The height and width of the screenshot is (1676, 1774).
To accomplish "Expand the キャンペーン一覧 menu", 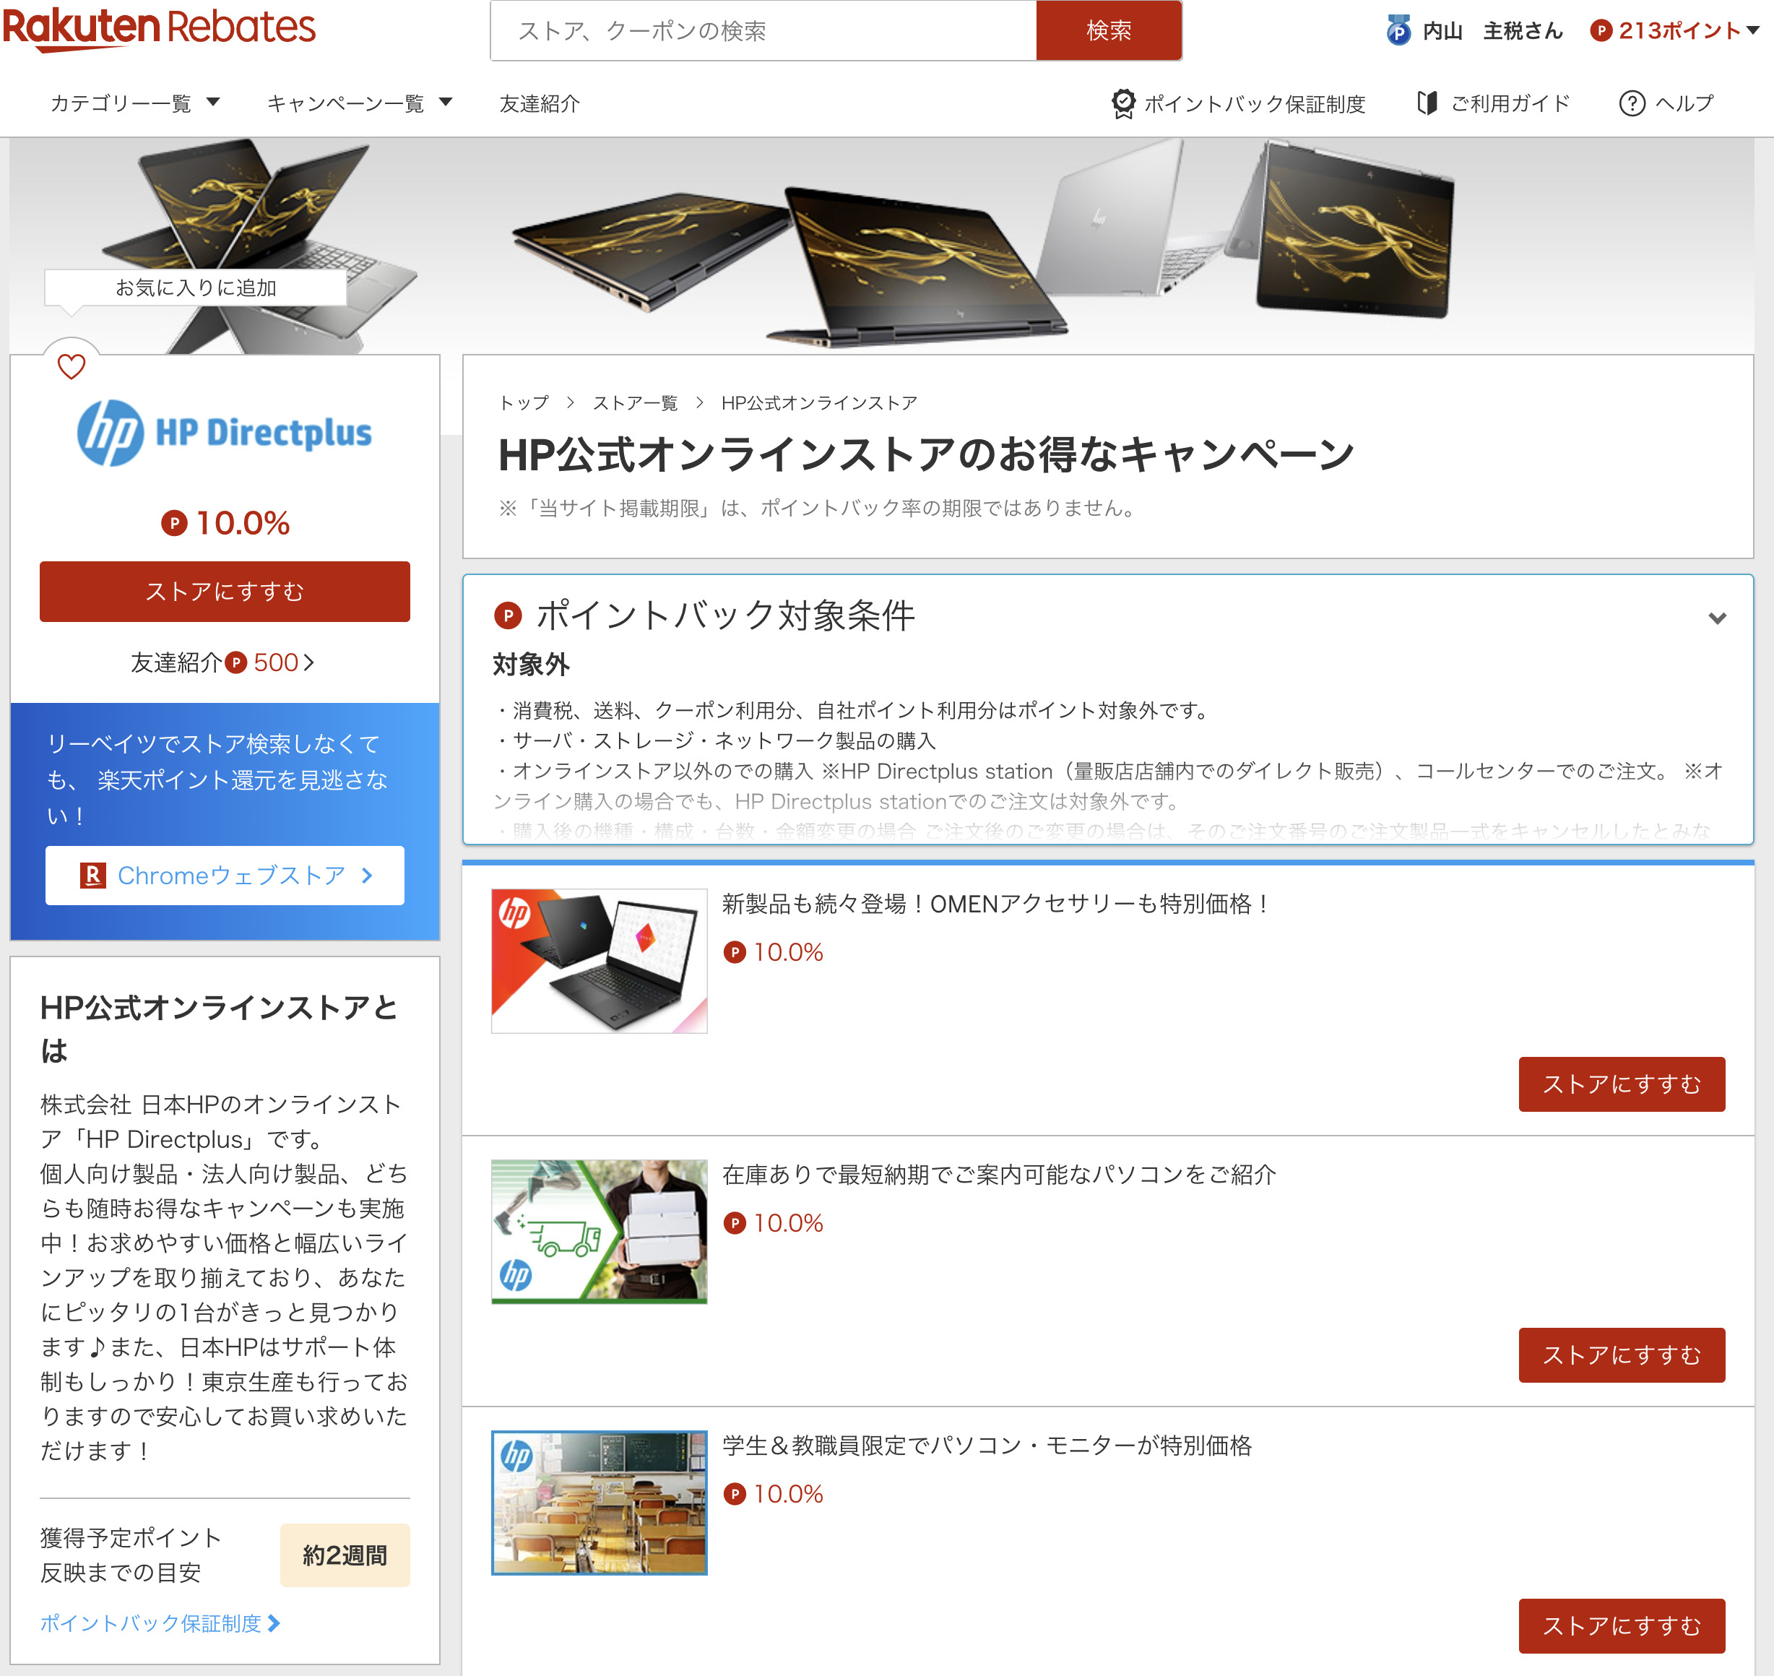I will tap(360, 103).
